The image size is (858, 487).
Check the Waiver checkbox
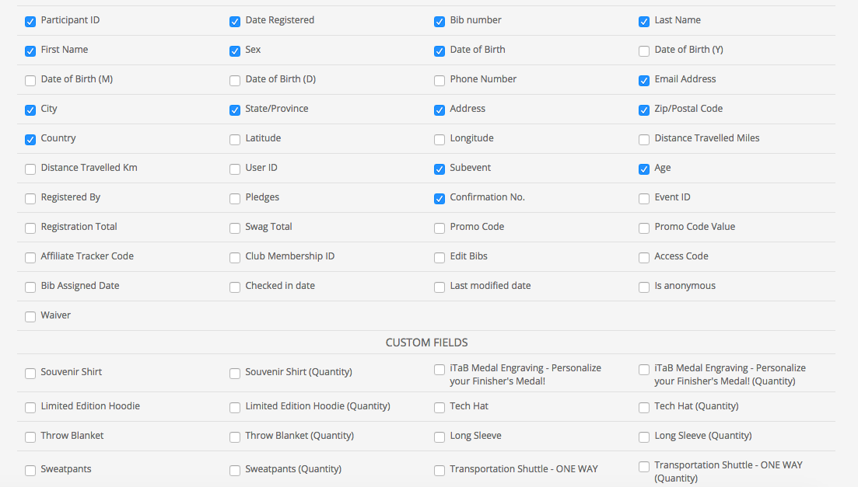[x=30, y=317]
